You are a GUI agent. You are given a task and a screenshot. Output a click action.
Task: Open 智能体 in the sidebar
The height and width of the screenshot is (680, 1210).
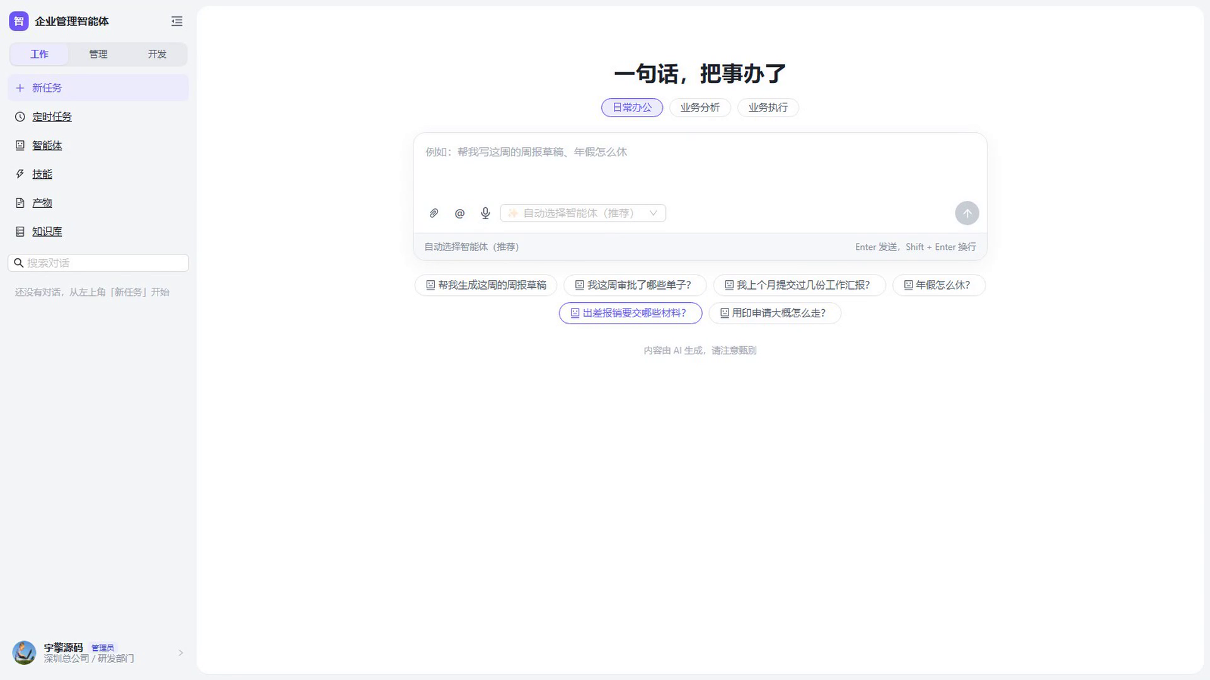pos(98,145)
